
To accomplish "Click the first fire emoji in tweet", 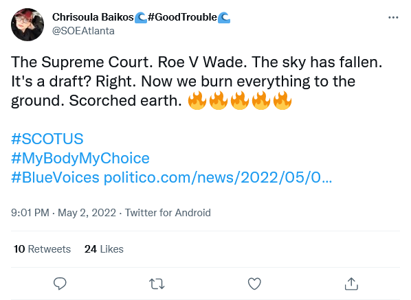I will coord(197,100).
